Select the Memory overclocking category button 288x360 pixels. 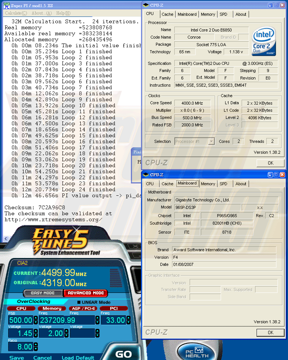[x=52, y=308]
